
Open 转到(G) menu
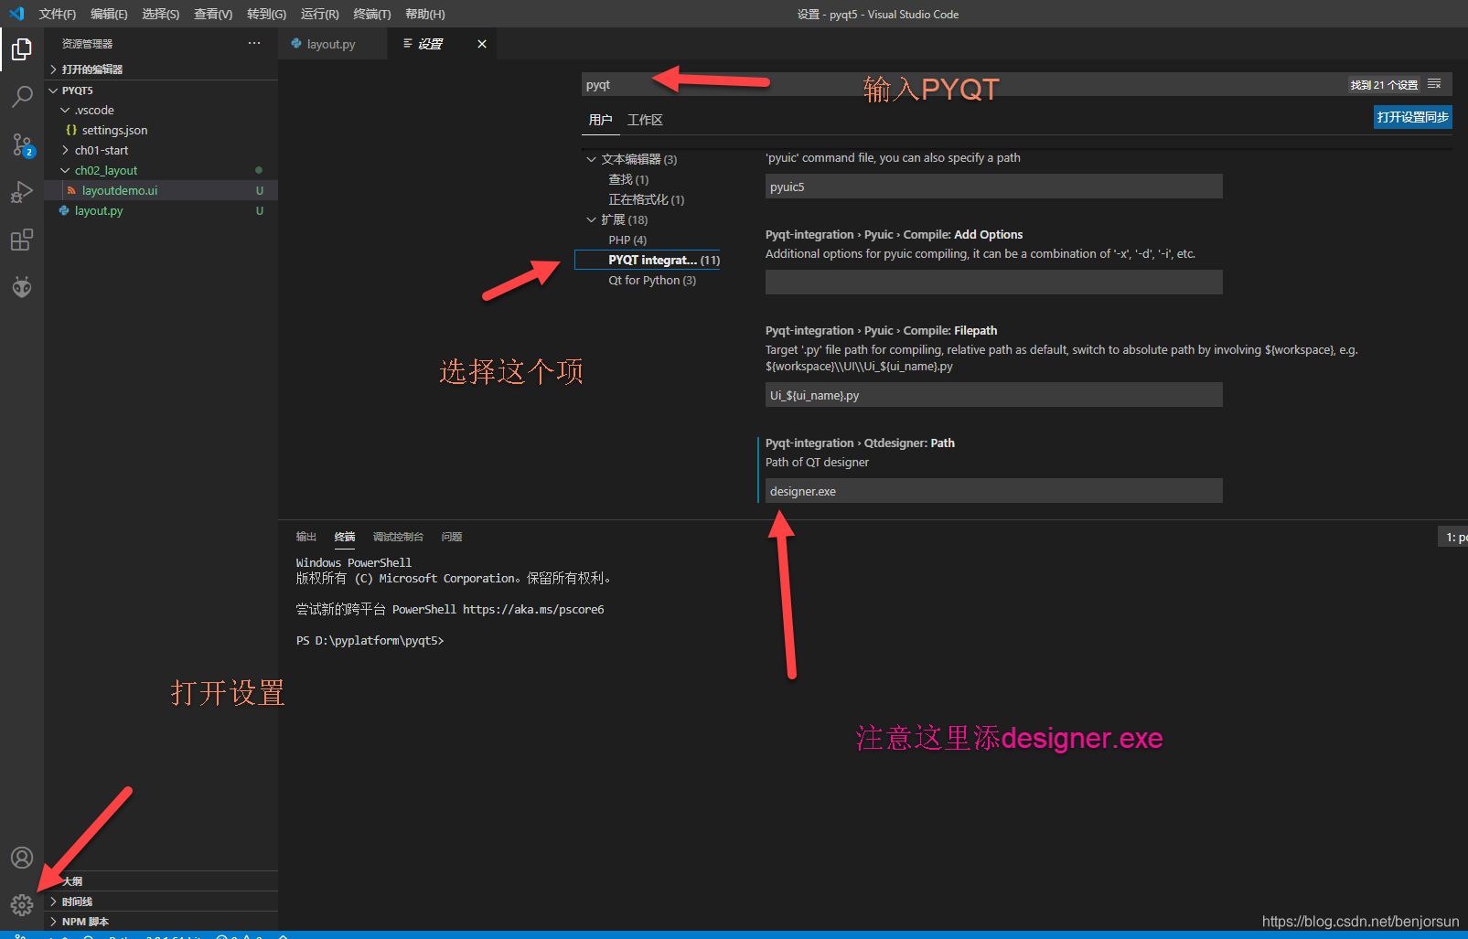tap(266, 14)
